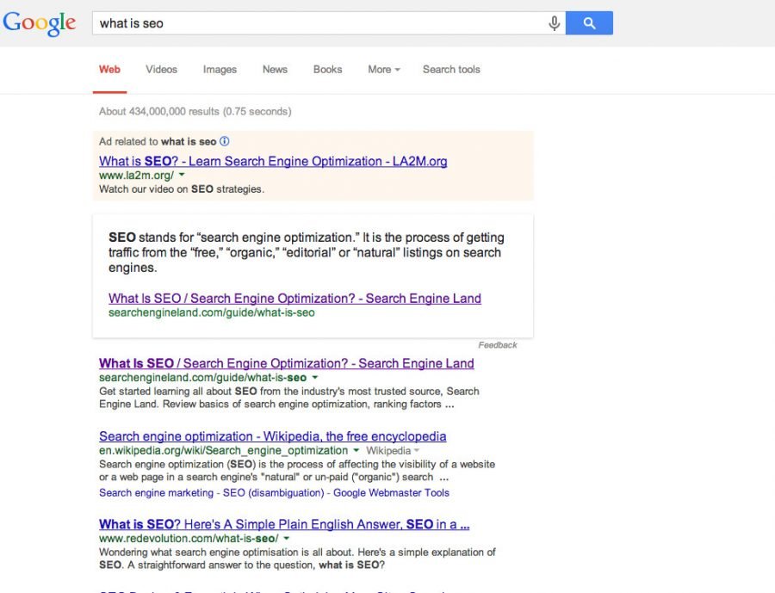Switch to the Images tab
The image size is (775, 593).
pyautogui.click(x=220, y=70)
